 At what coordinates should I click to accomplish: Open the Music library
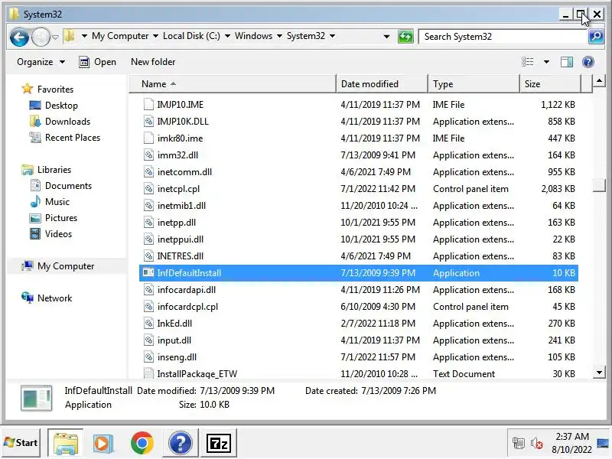(50, 202)
